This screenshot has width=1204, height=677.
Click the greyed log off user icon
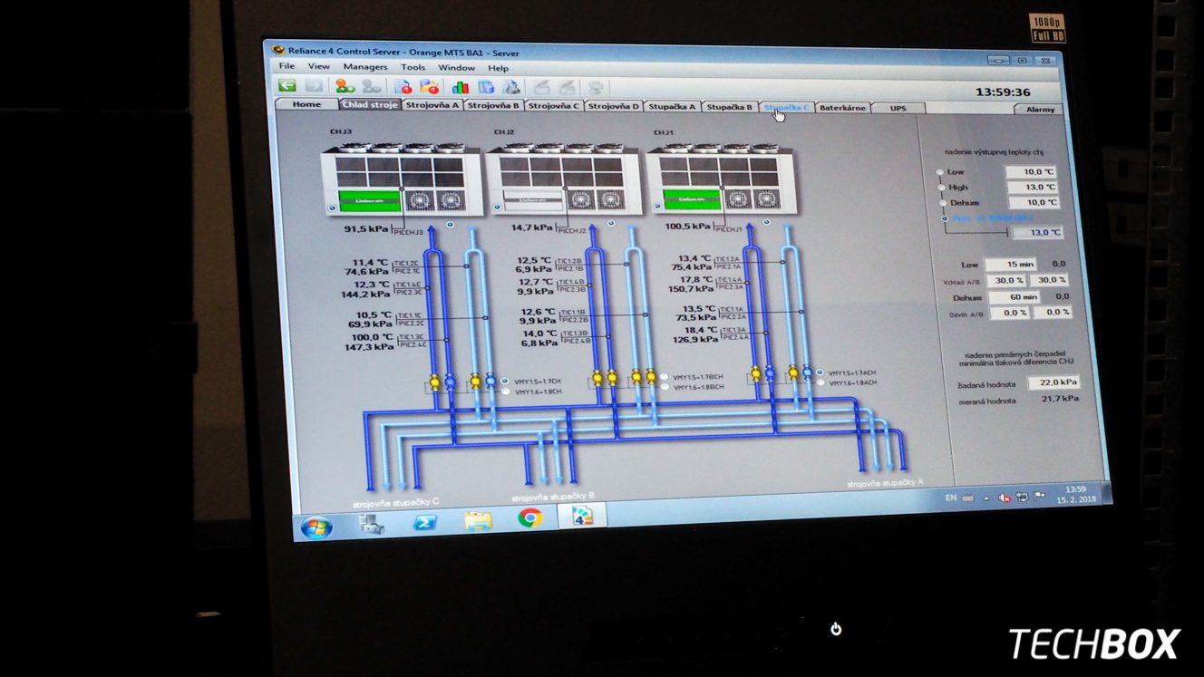372,86
